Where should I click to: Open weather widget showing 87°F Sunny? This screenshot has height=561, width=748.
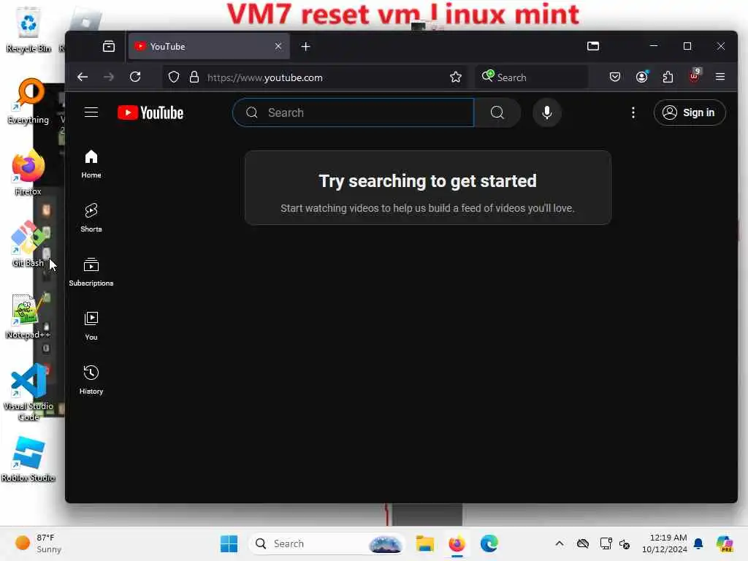click(x=38, y=543)
